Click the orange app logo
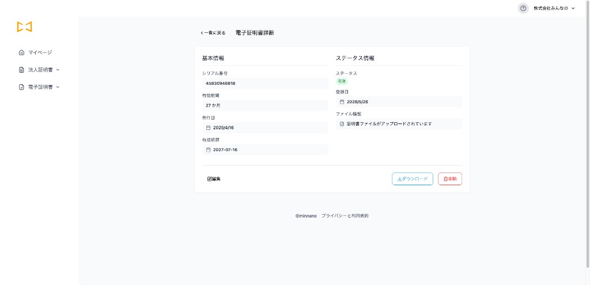 [x=24, y=27]
